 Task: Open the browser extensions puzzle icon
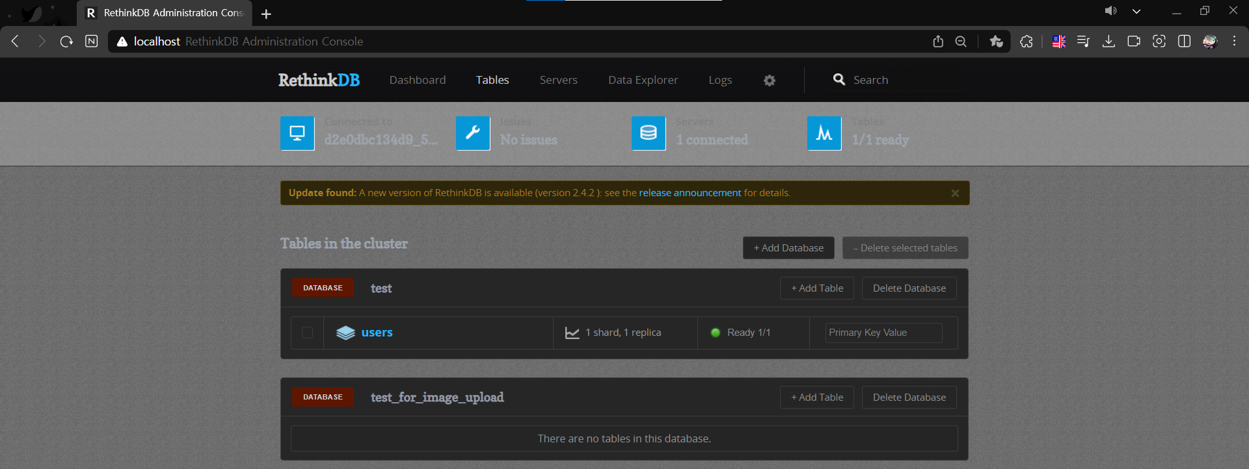pos(1027,41)
